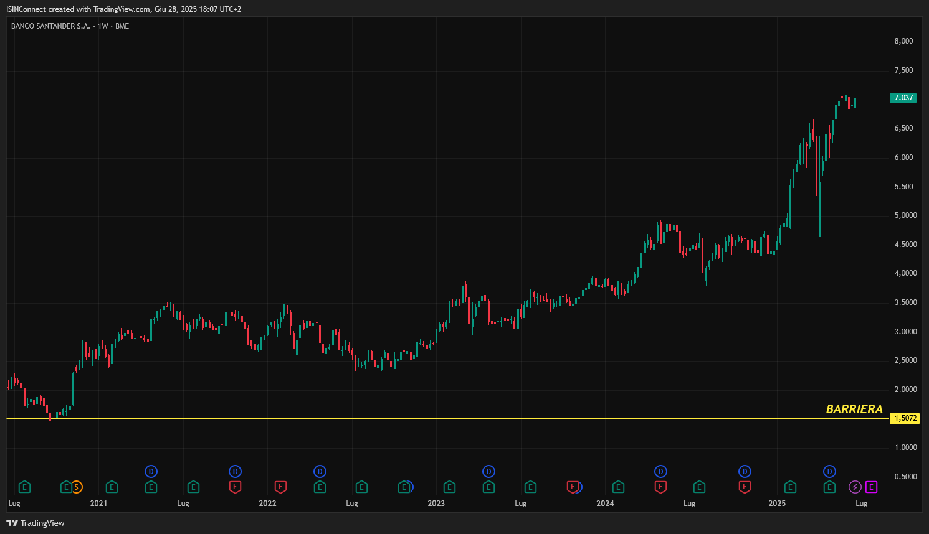This screenshot has width=929, height=534.
Task: Open the blue D dividend marker in first half 2023
Action: [488, 472]
